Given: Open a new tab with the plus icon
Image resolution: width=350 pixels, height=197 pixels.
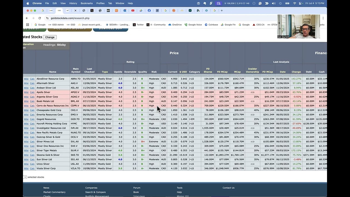Looking at the screenshot, I should [222, 10].
